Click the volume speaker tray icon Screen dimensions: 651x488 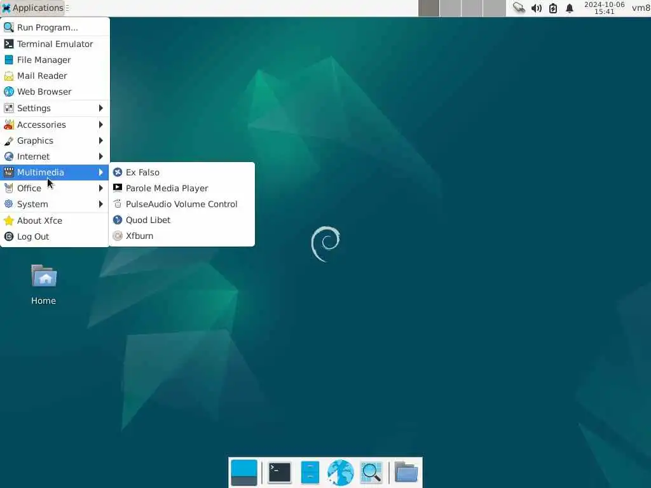coord(537,8)
